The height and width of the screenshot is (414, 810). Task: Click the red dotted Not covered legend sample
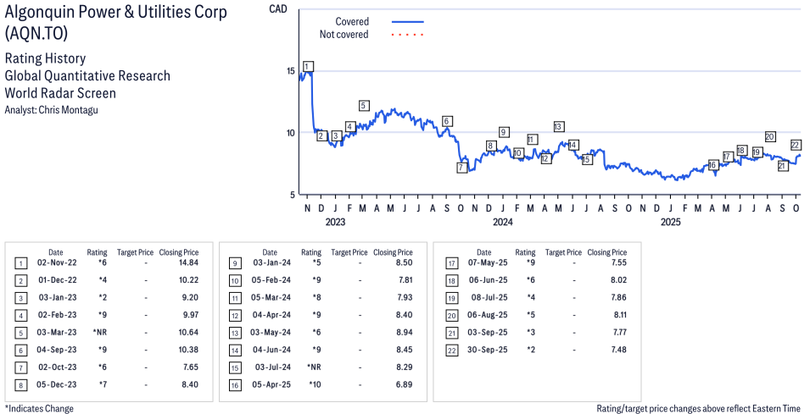tap(408, 35)
